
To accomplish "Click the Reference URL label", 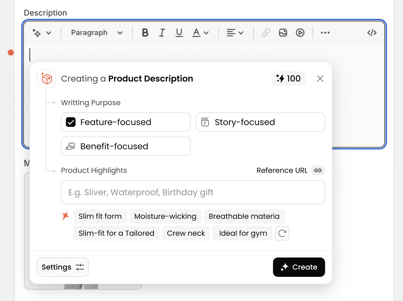I will pyautogui.click(x=282, y=171).
